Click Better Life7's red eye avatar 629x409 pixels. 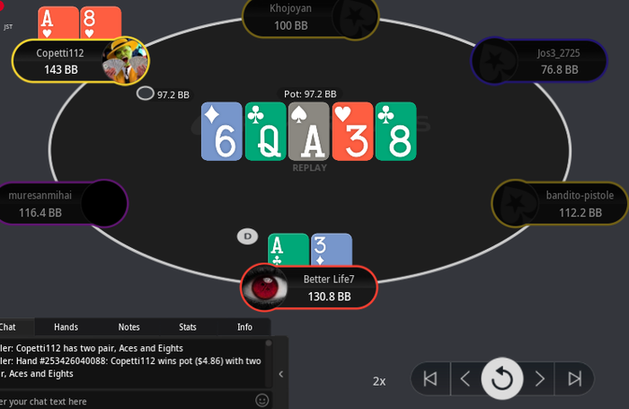(264, 288)
